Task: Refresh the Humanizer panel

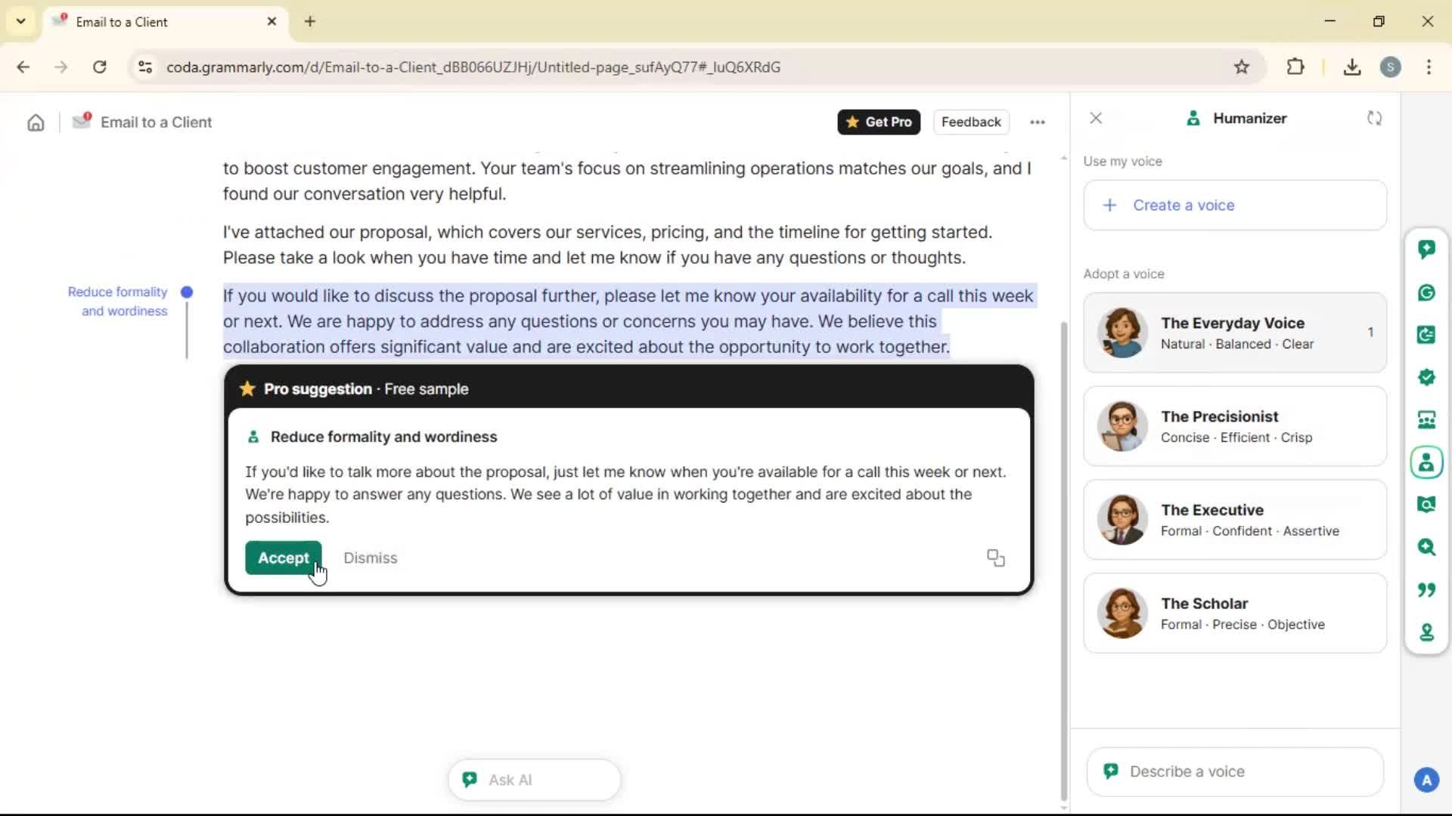Action: 1374,119
